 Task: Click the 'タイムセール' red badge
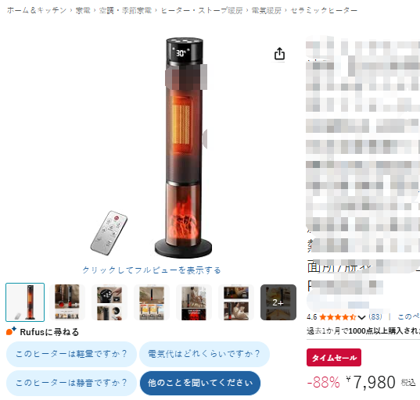pyautogui.click(x=334, y=357)
